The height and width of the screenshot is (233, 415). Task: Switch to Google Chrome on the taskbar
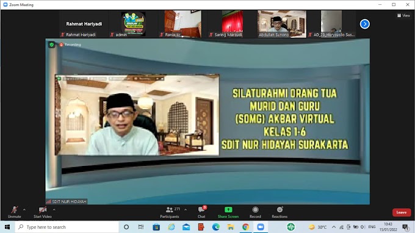tap(245, 227)
